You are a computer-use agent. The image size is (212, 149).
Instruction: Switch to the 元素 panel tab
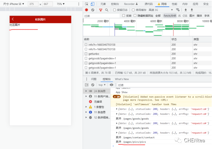click(103, 4)
